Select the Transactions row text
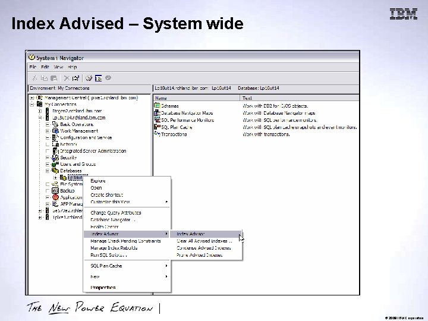This screenshot has height=321, width=428. coord(174,134)
